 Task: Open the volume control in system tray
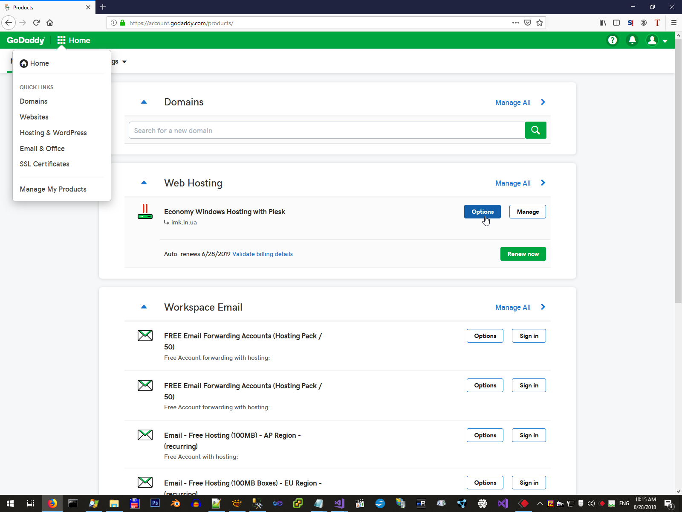[591, 503]
